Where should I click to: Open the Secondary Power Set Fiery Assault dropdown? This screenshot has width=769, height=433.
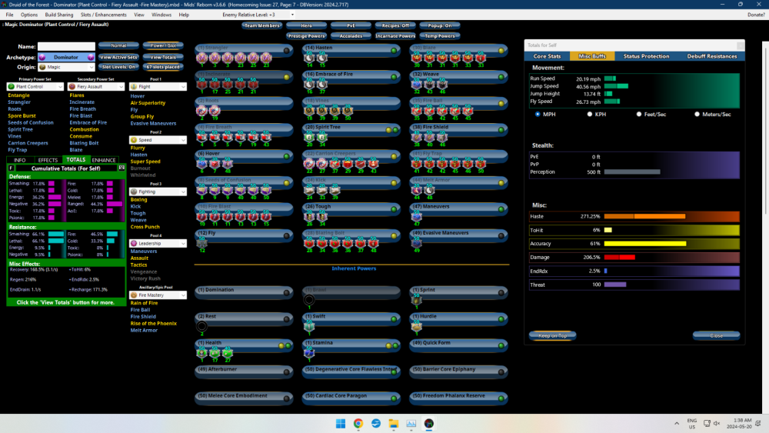pyautogui.click(x=96, y=87)
